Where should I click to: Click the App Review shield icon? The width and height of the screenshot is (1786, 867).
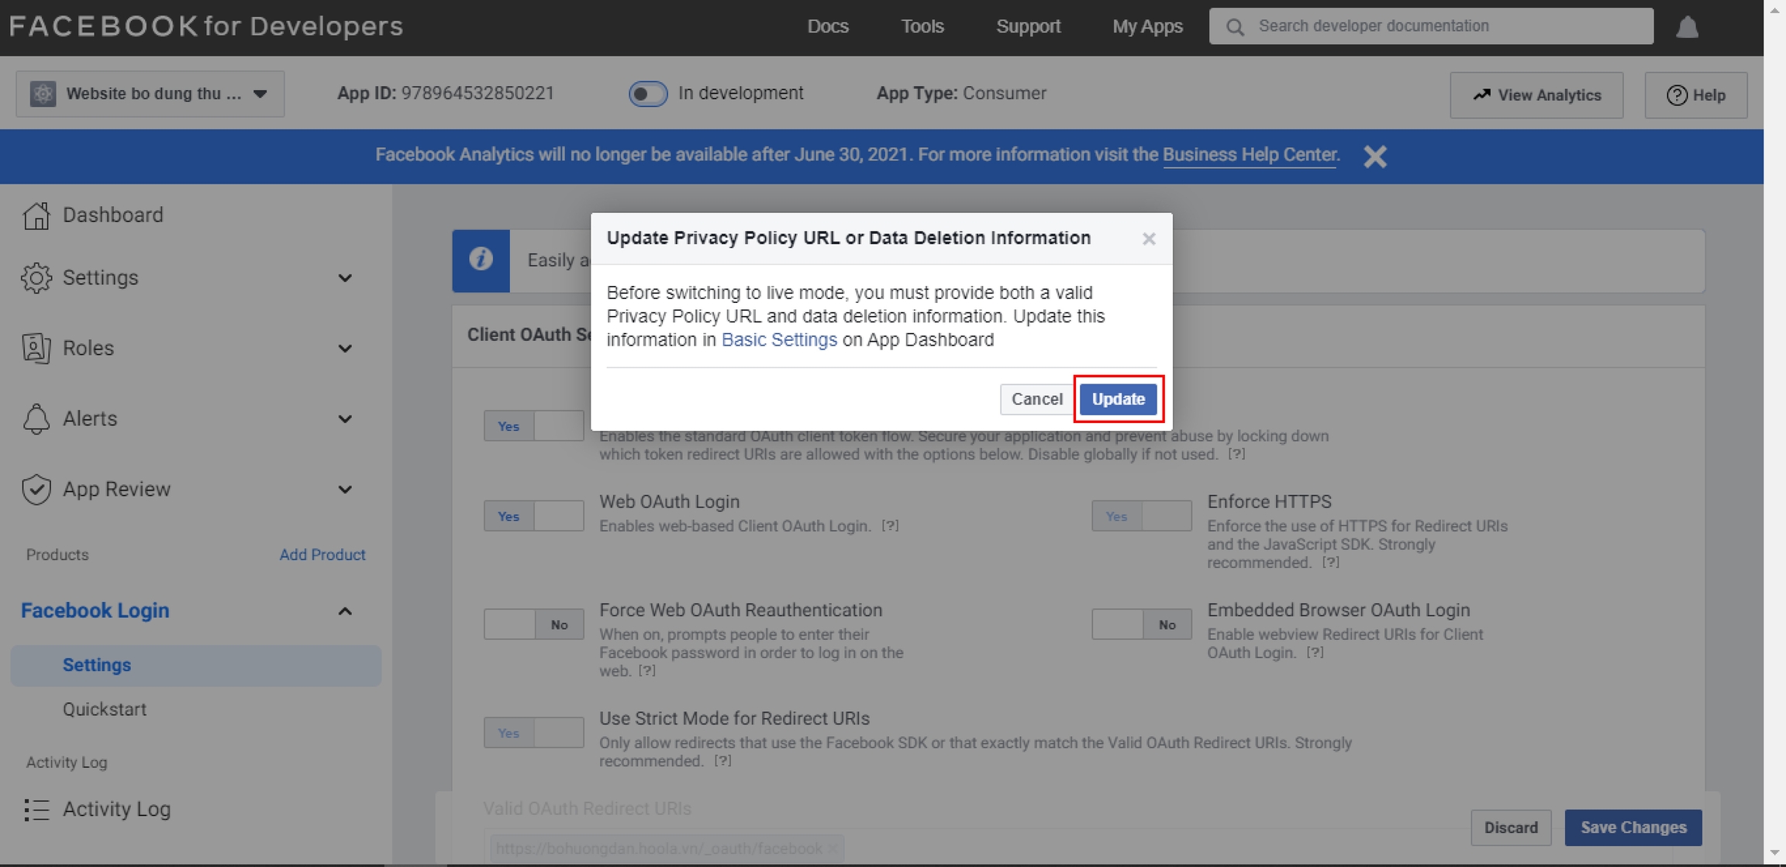point(36,489)
